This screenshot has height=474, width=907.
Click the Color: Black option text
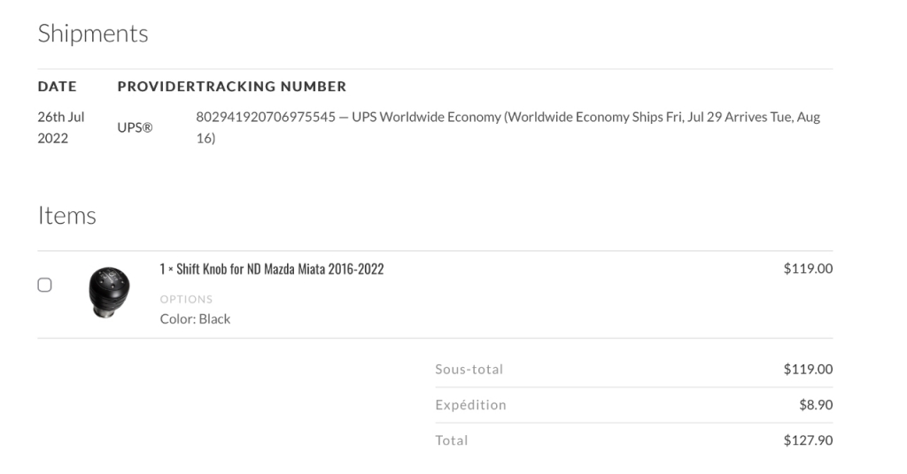(195, 319)
